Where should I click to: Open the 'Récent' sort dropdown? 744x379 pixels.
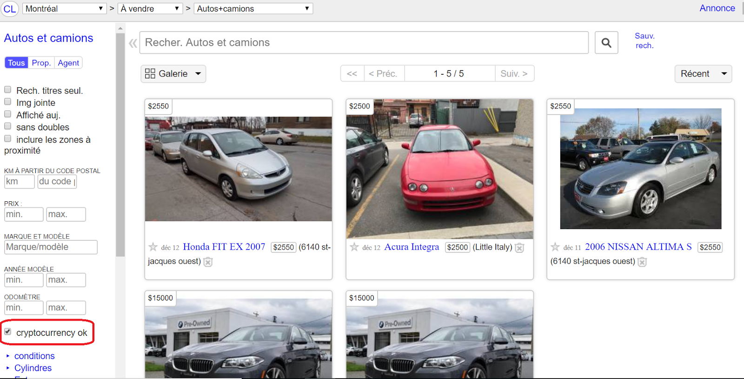click(x=703, y=74)
